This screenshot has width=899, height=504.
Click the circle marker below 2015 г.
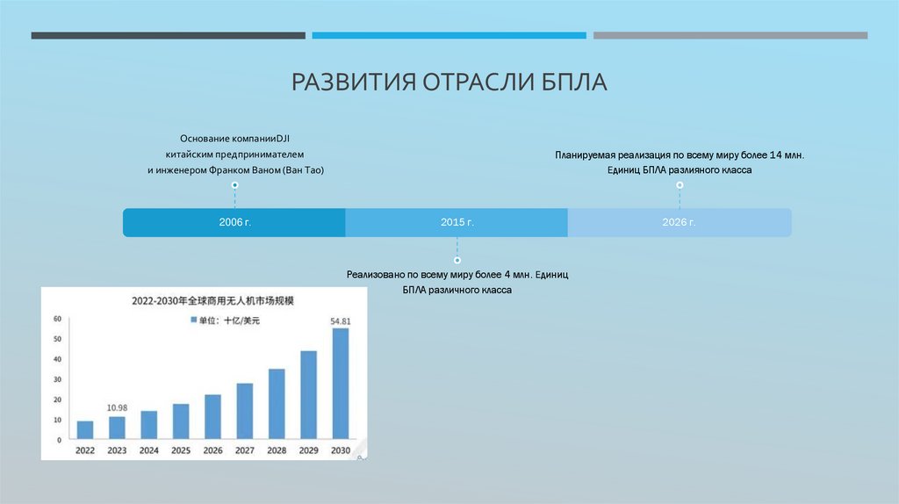[457, 260]
